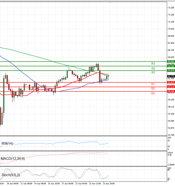Select the R2 resistance label
The image size is (175, 186).
(x=153, y=69)
